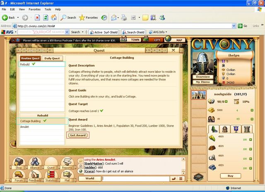This screenshot has height=192, width=265.
Task: Open the Quest button in bottom bar
Action: tap(51, 163)
